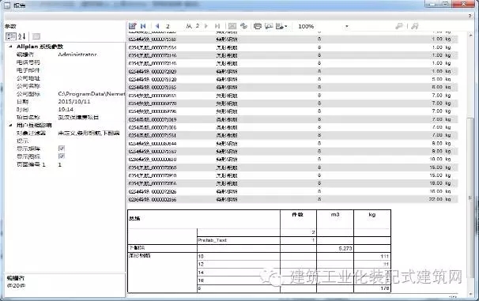The width and height of the screenshot is (479, 301).
Task: Click the report vertical scrollbar
Action: pyautogui.click(x=470, y=165)
